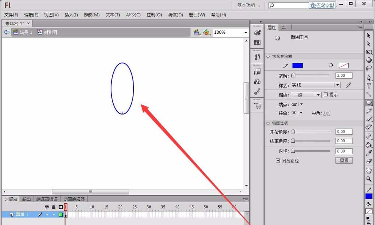Viewport: 375px width, 225px height.
Task: Select the Bone tool
Action: [369, 136]
